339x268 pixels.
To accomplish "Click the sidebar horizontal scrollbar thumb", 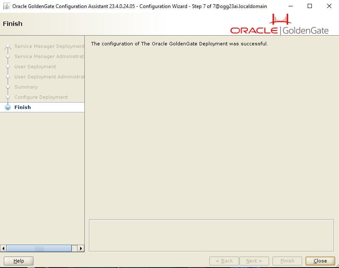I will tap(39, 248).
